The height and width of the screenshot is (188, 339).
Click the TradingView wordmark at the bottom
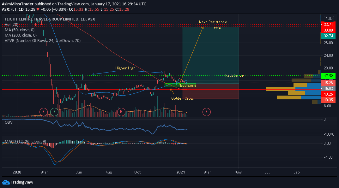pos(22,182)
